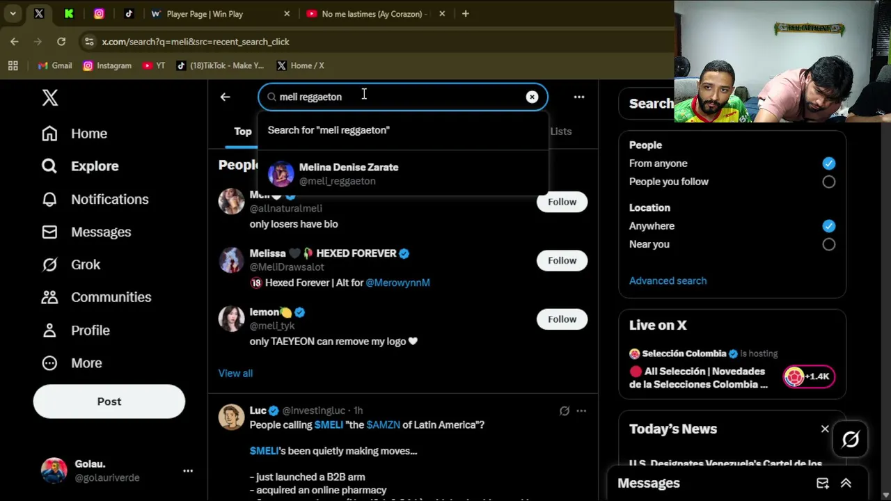Open 'Home / X' bookmark
891x501 pixels.
click(301, 65)
